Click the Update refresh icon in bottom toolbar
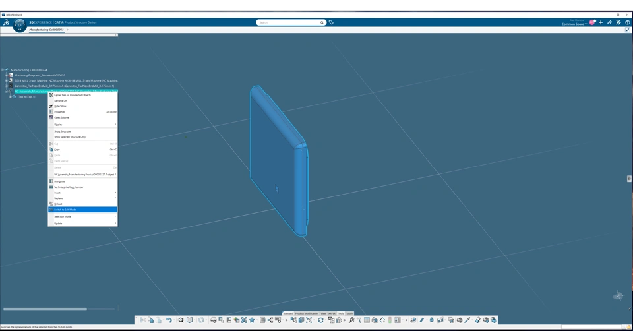 320,320
